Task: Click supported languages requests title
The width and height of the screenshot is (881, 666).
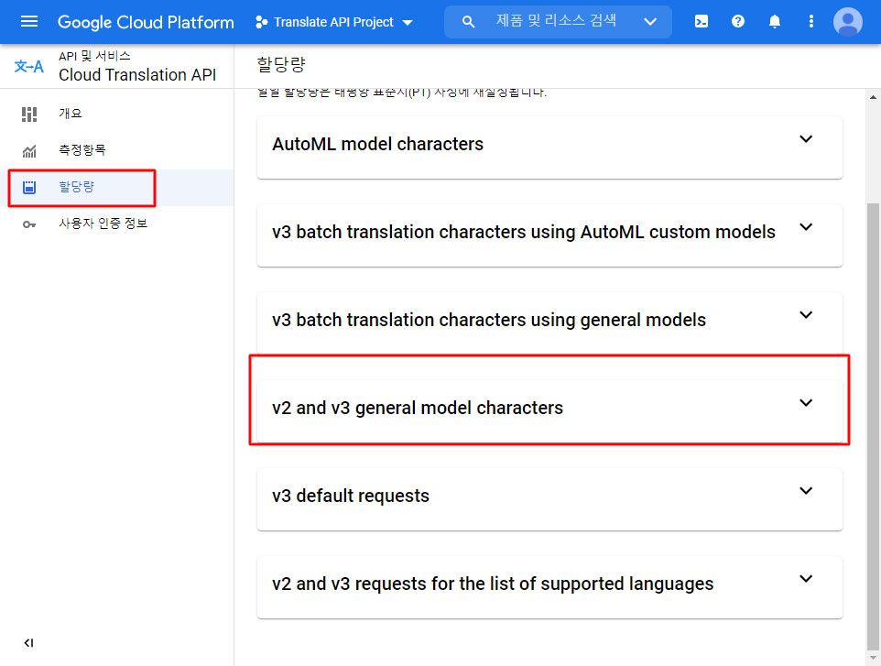Action: (x=493, y=584)
